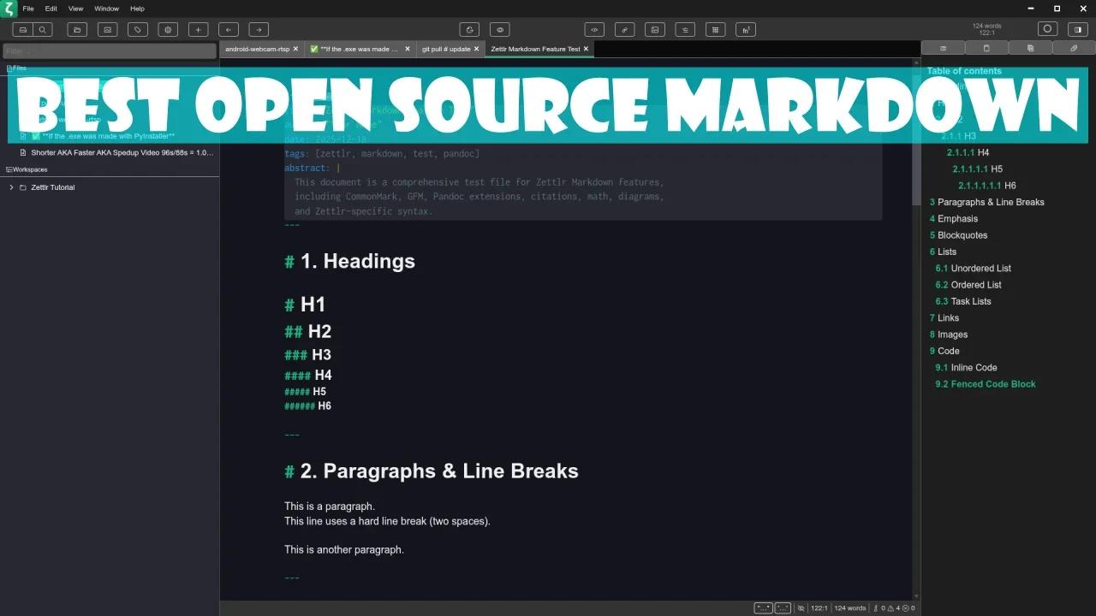Insert a link using the toolbar icon
The width and height of the screenshot is (1096, 616).
(x=624, y=29)
